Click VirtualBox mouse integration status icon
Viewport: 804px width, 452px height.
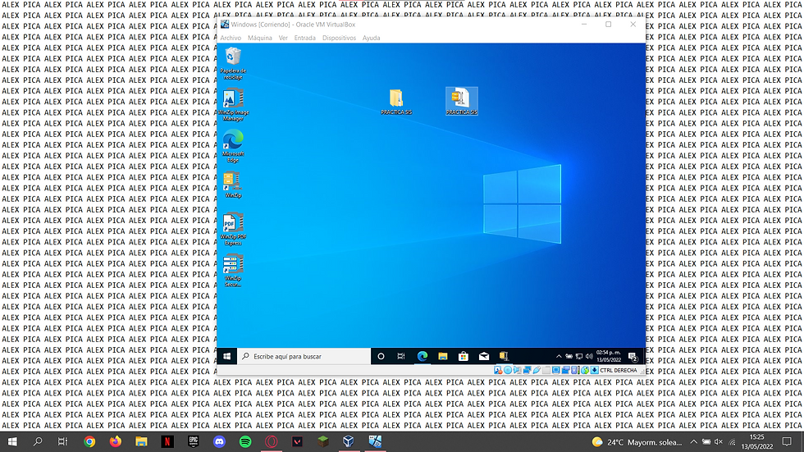[x=585, y=370]
